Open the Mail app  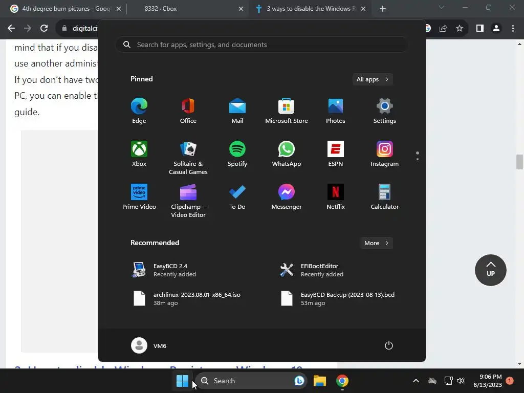pos(237,111)
